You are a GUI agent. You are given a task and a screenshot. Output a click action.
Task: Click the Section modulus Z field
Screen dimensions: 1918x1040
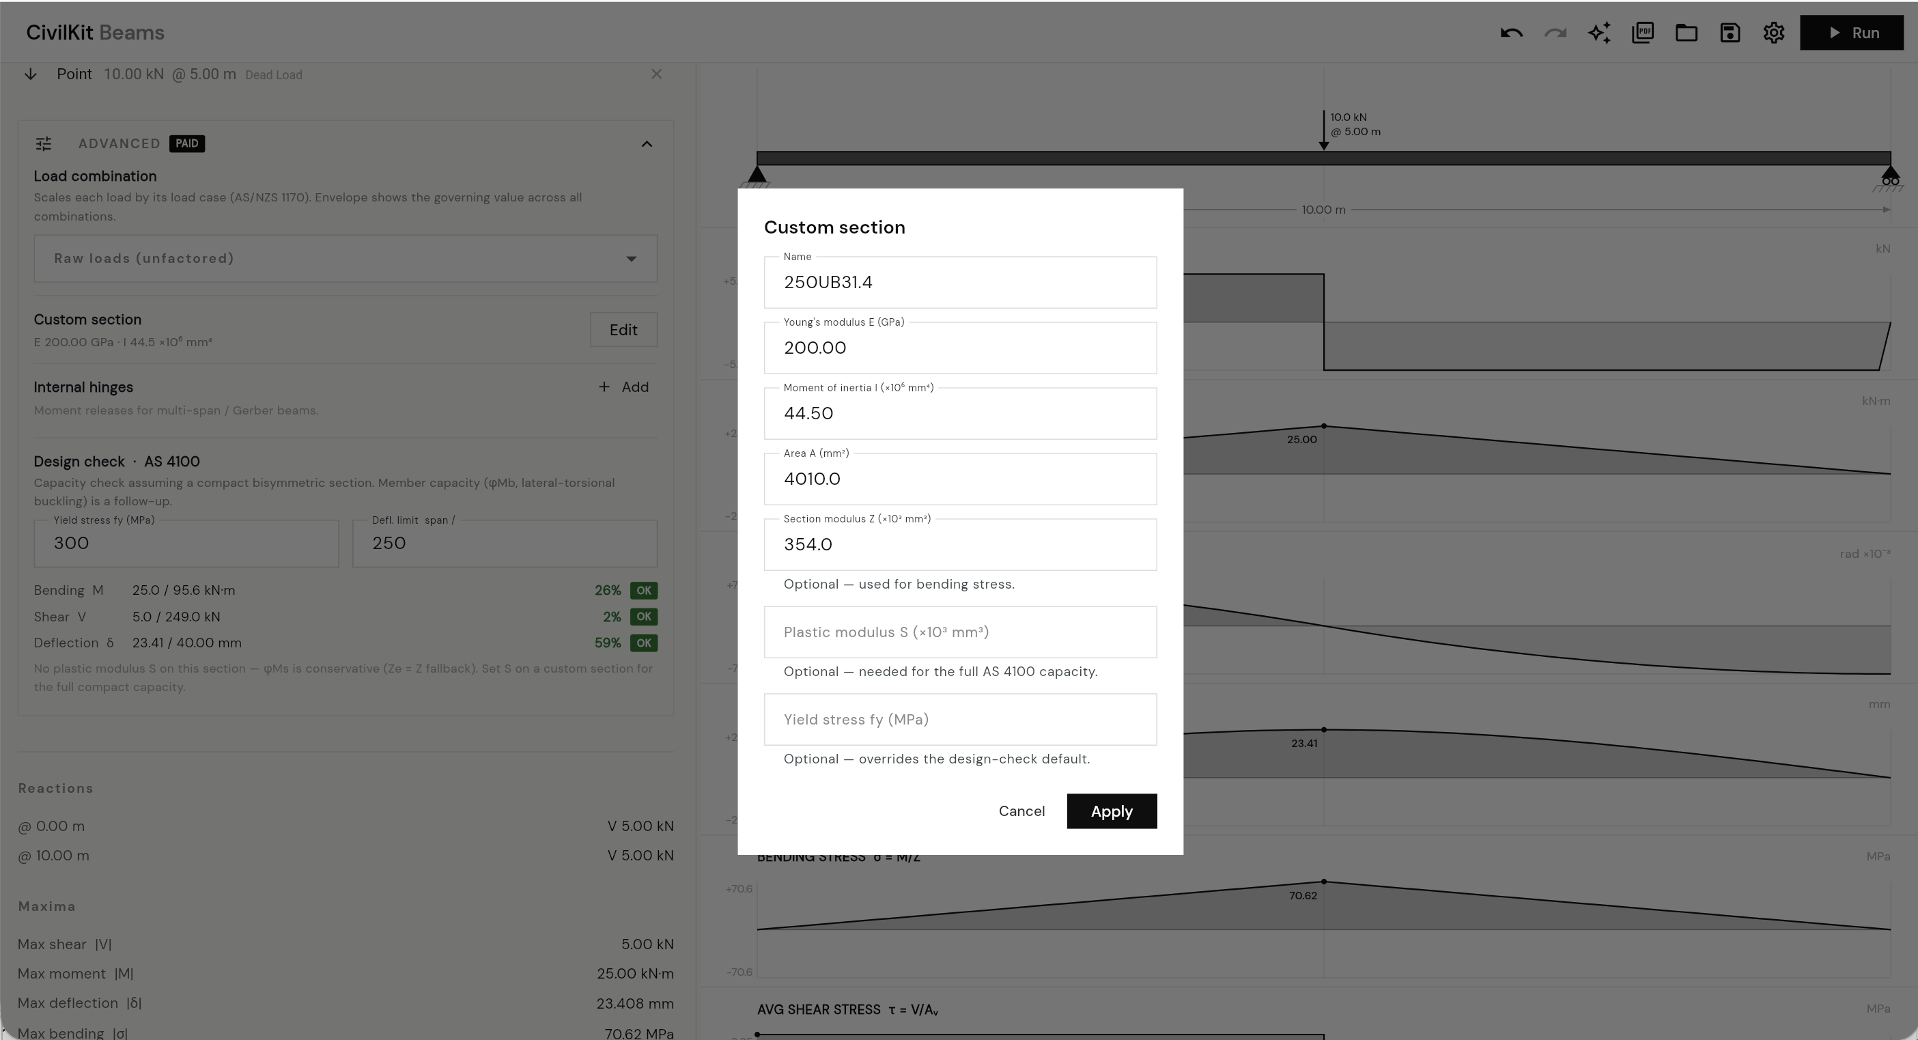coord(961,544)
